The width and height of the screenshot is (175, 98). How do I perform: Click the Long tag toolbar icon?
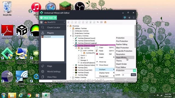pyautogui.click(x=80, y=22)
